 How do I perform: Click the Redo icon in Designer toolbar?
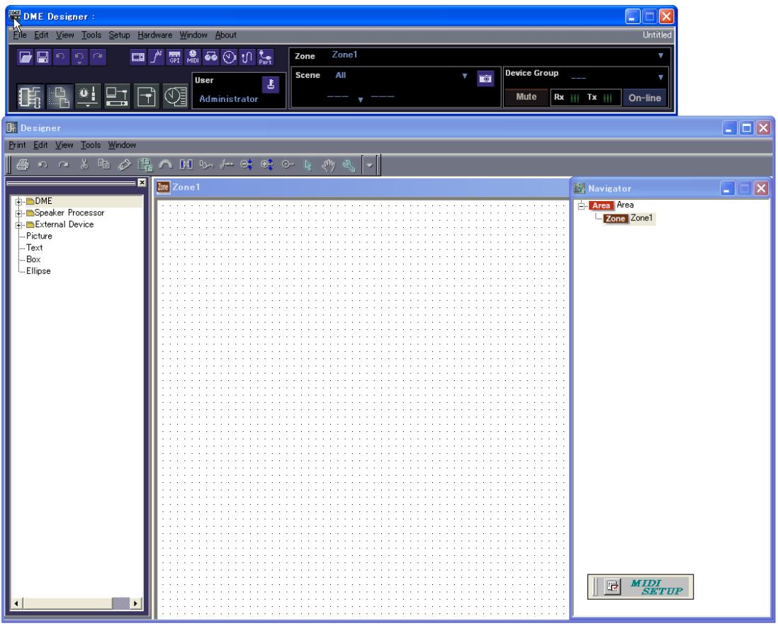tap(64, 165)
